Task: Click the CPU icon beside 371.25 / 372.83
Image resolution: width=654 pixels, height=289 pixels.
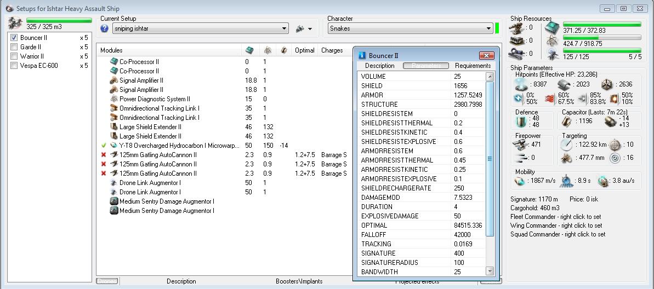Action: (x=553, y=28)
